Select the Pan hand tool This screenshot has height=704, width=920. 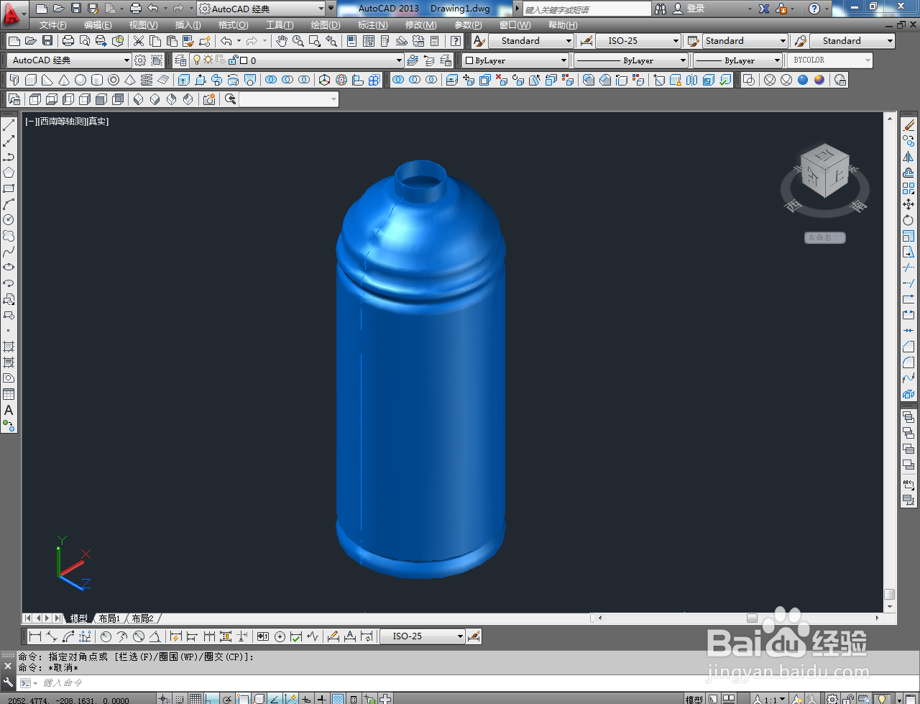(282, 41)
